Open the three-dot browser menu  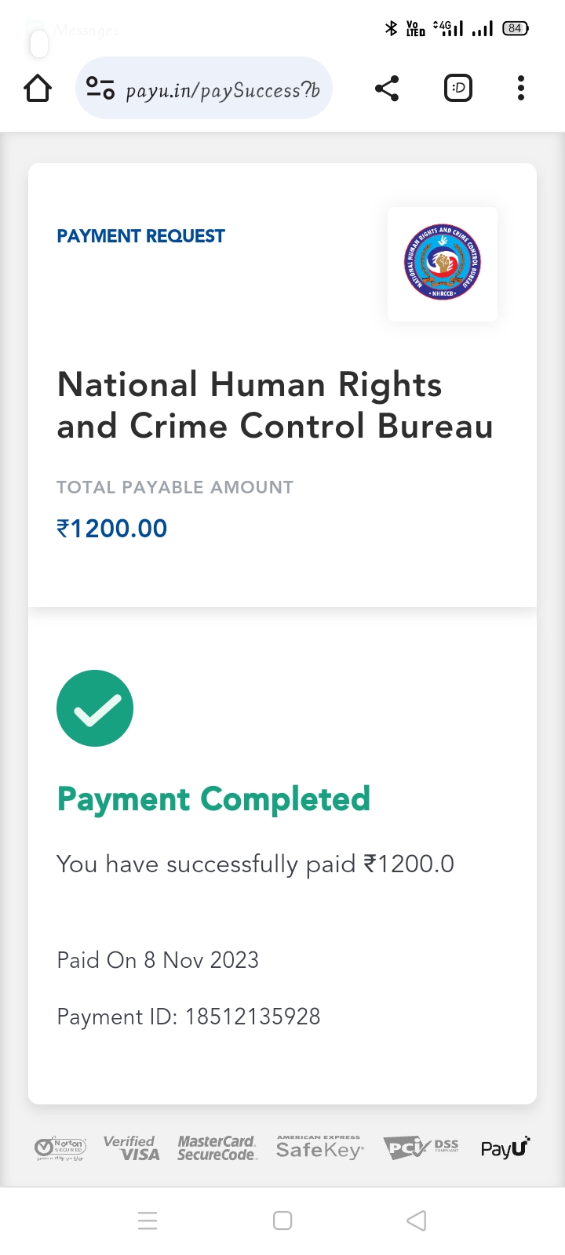521,88
